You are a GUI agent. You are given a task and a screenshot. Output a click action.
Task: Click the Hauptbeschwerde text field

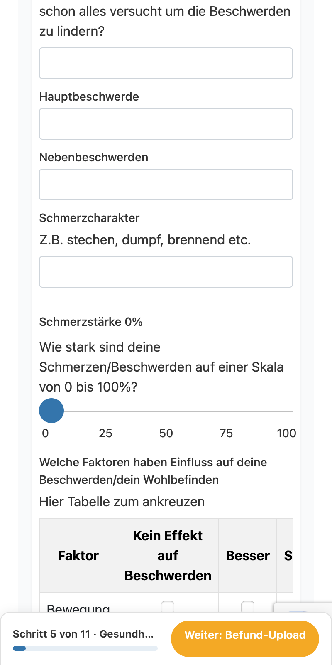pyautogui.click(x=166, y=124)
